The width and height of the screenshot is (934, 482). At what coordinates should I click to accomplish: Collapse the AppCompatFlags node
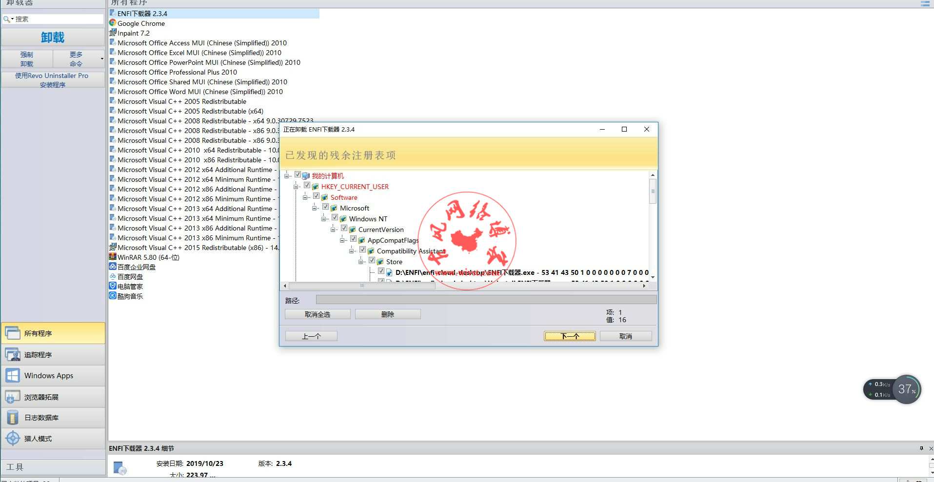click(x=342, y=240)
